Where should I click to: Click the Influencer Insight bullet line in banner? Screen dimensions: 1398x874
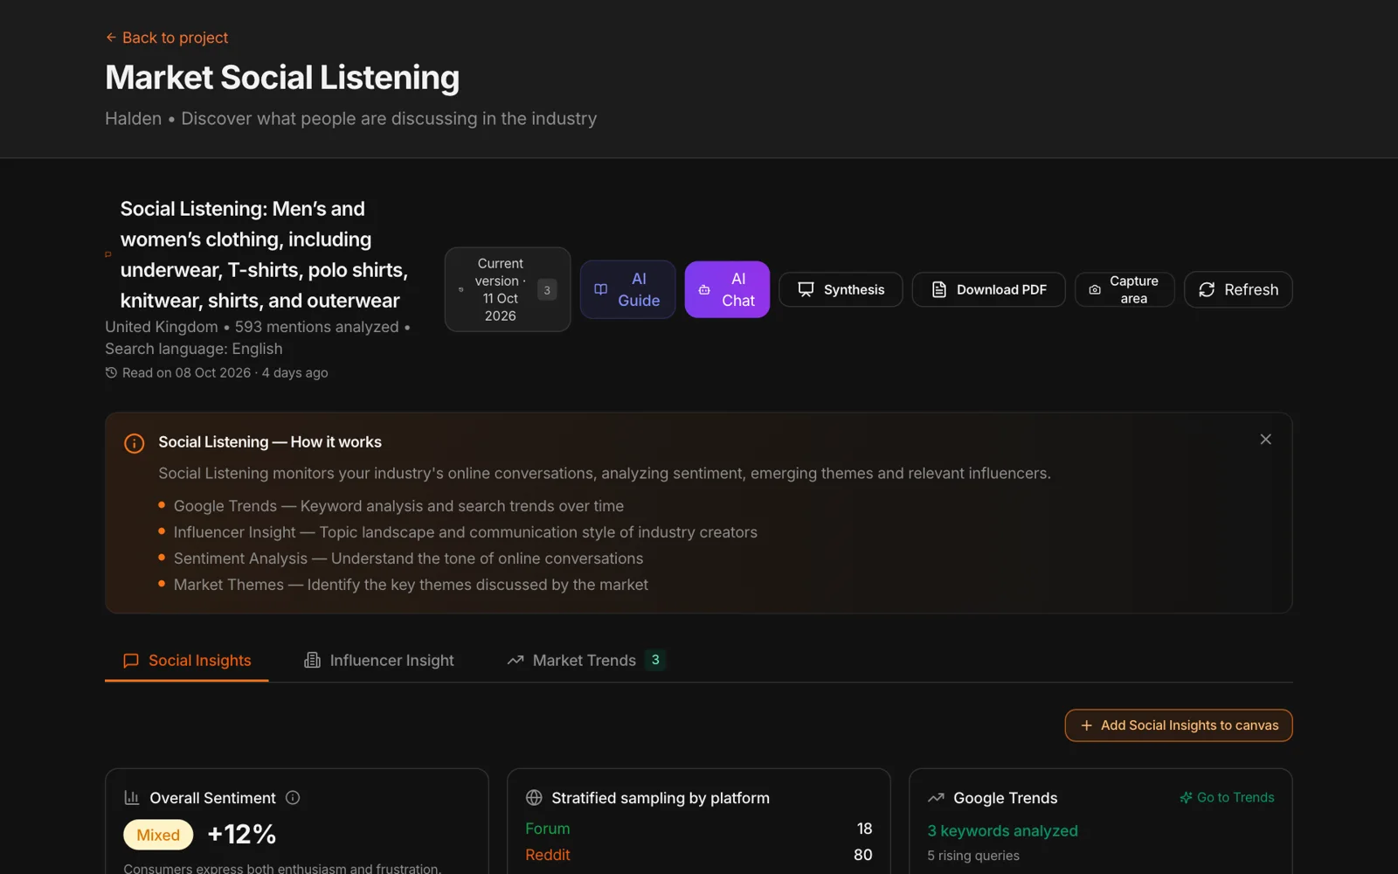click(465, 532)
